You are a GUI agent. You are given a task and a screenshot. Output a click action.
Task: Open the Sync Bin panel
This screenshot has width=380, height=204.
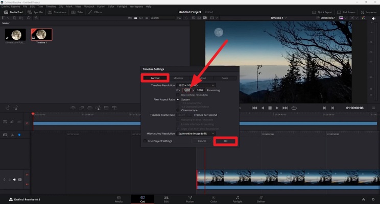(x=35, y=12)
